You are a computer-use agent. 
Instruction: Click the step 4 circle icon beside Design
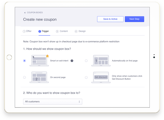(76, 31)
